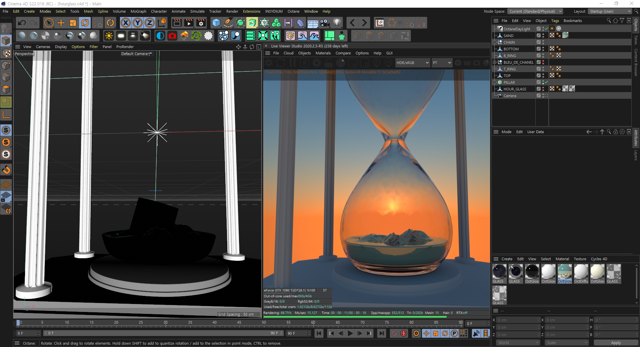The height and width of the screenshot is (347, 640).
Task: Open the Octane menu in menu bar
Action: (293, 11)
